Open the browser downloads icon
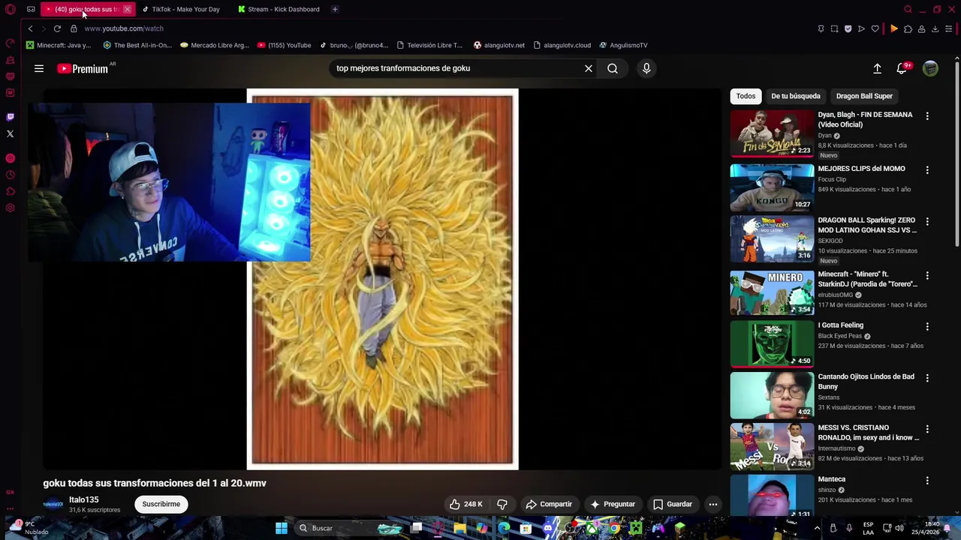 pyautogui.click(x=935, y=28)
